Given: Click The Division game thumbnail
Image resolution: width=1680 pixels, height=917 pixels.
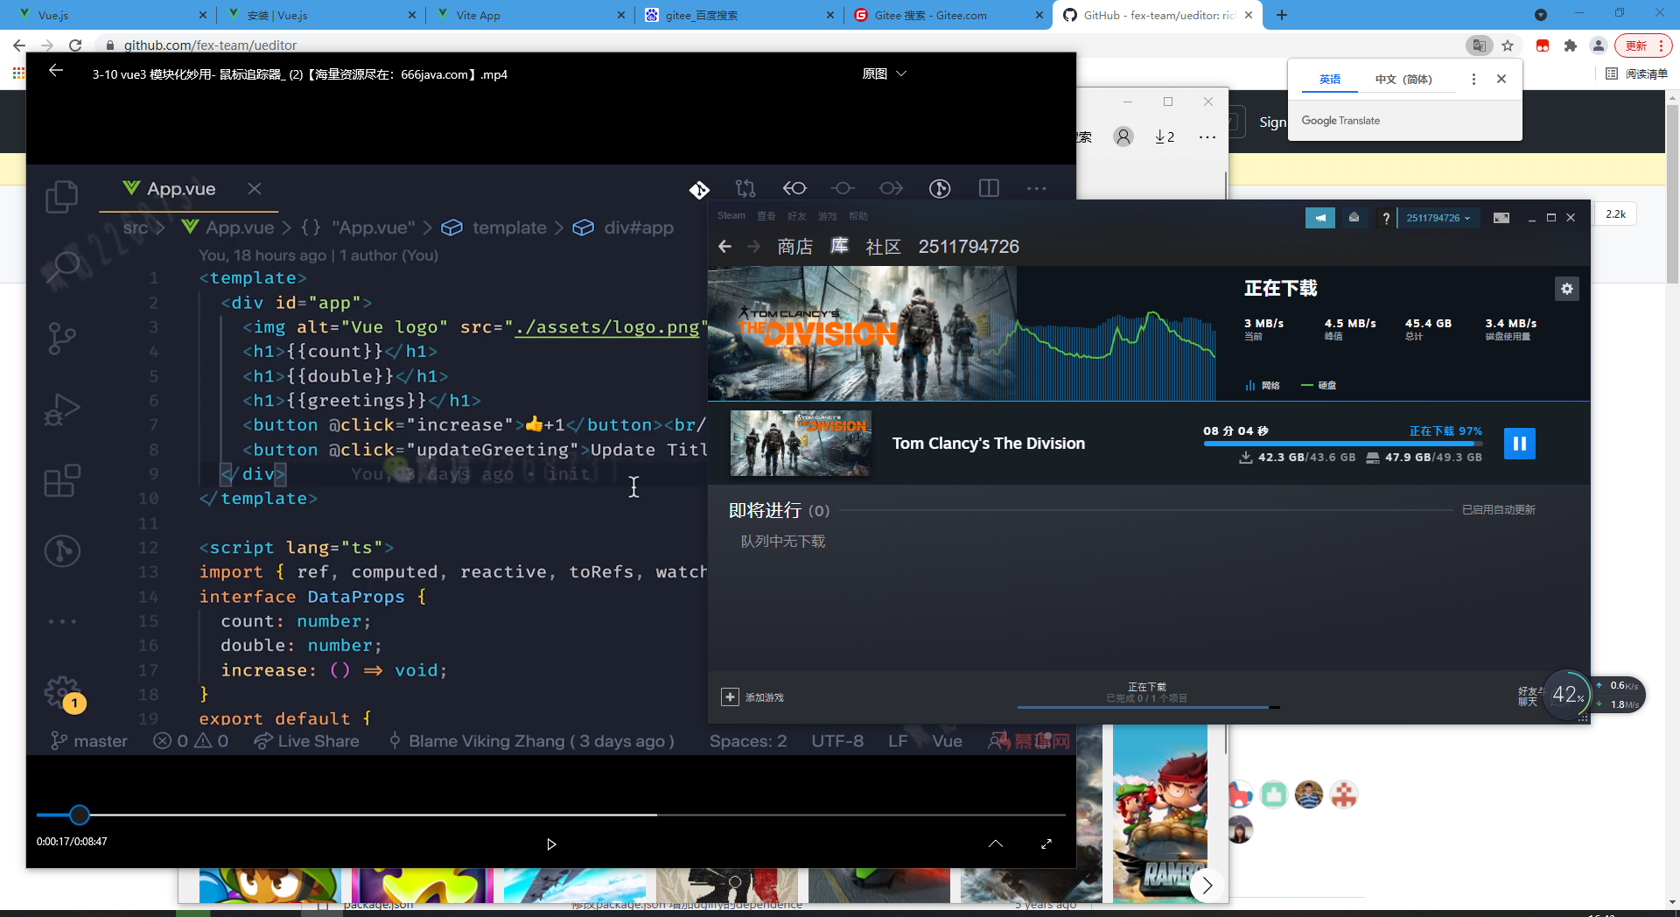Looking at the screenshot, I should click(801, 444).
